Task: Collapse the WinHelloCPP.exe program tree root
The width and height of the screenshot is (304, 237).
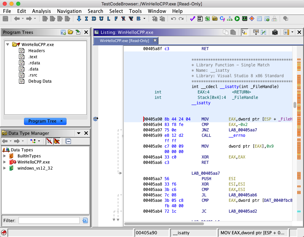Action: click(7, 44)
